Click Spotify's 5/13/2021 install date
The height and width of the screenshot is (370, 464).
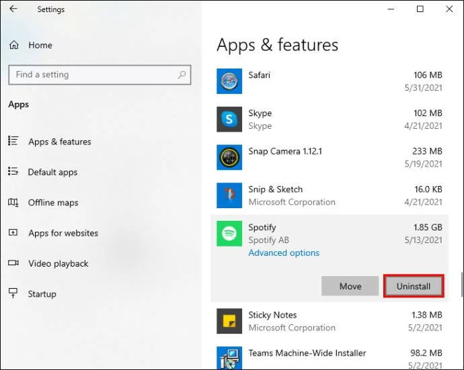pos(424,240)
